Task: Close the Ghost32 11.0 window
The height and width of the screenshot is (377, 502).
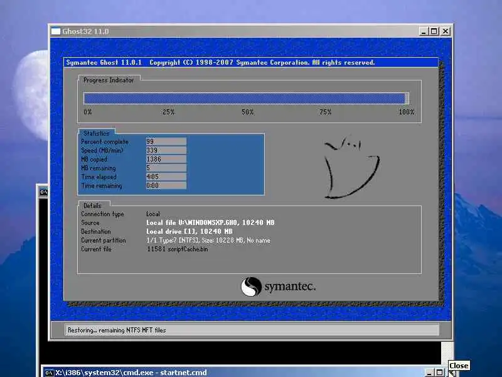Action: pyautogui.click(x=446, y=31)
